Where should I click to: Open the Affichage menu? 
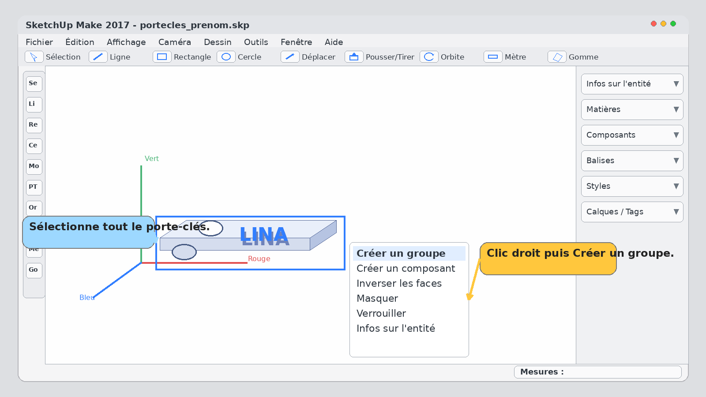[x=126, y=42]
